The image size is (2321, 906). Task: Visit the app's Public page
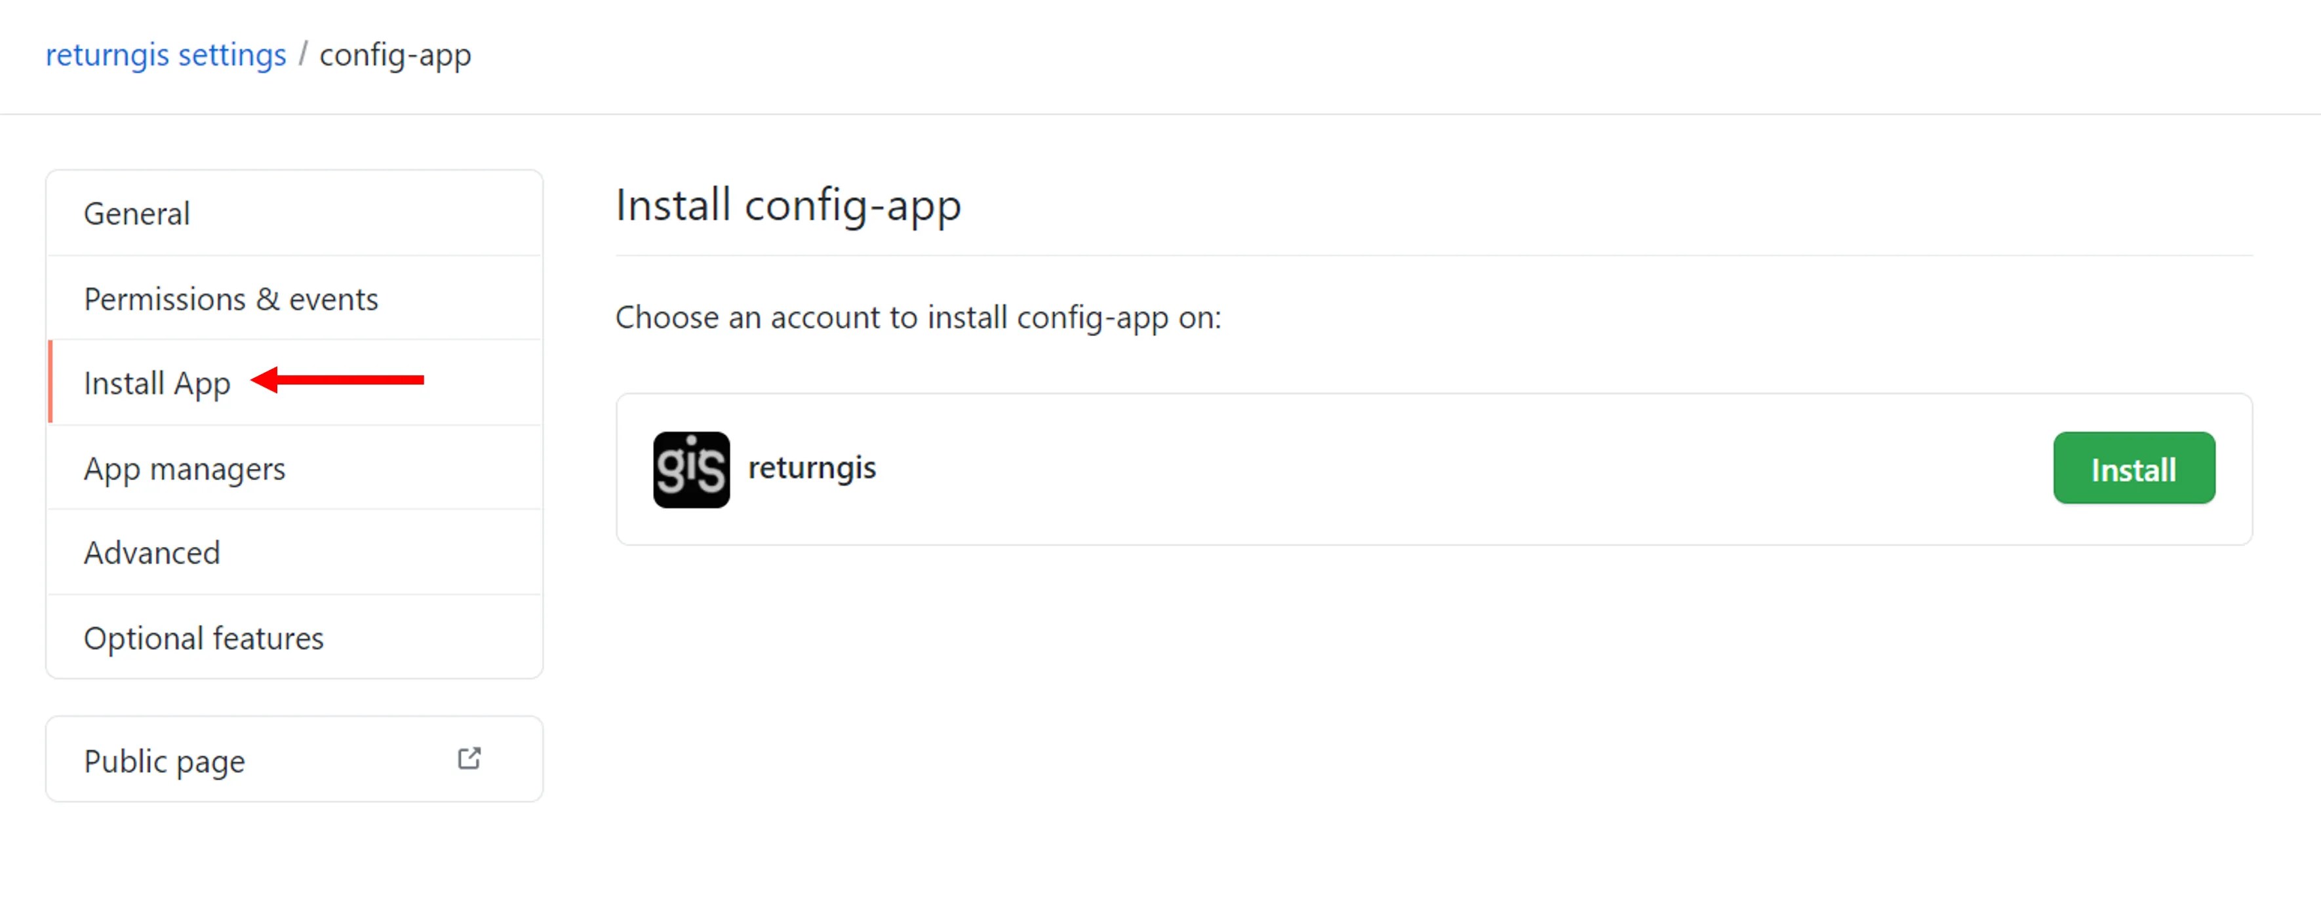tap(294, 759)
